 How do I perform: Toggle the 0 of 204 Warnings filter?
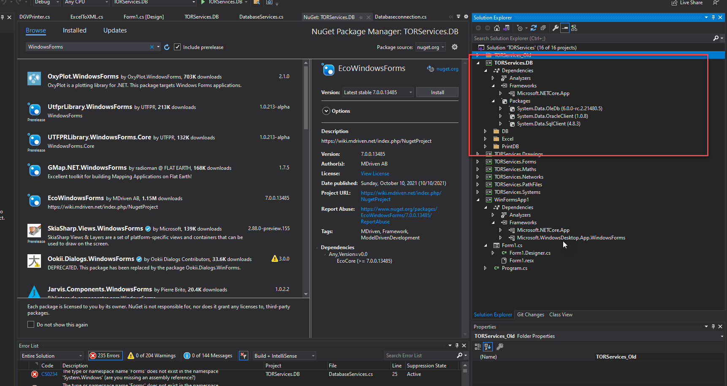(x=152, y=356)
